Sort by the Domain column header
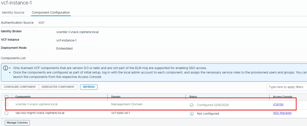 pos(116,97)
